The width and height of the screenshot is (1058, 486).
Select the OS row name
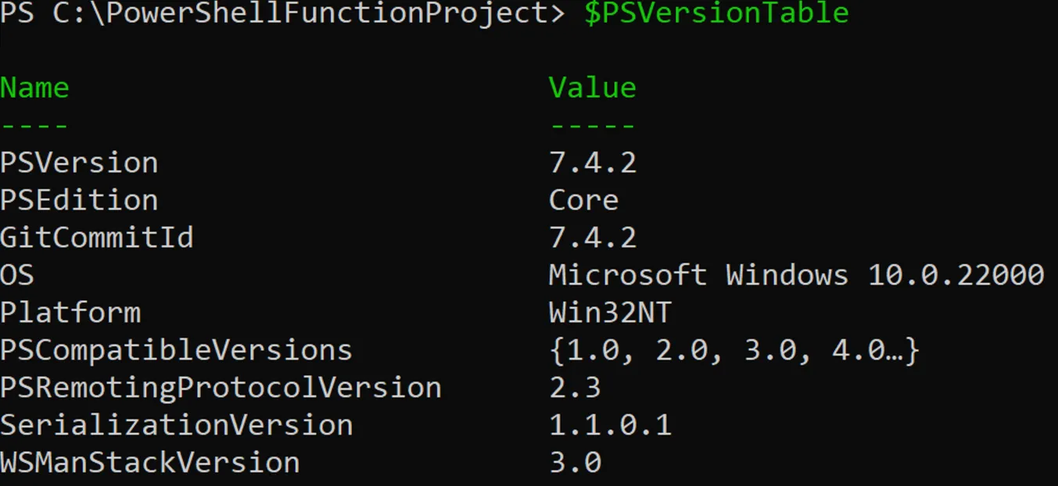[17, 275]
